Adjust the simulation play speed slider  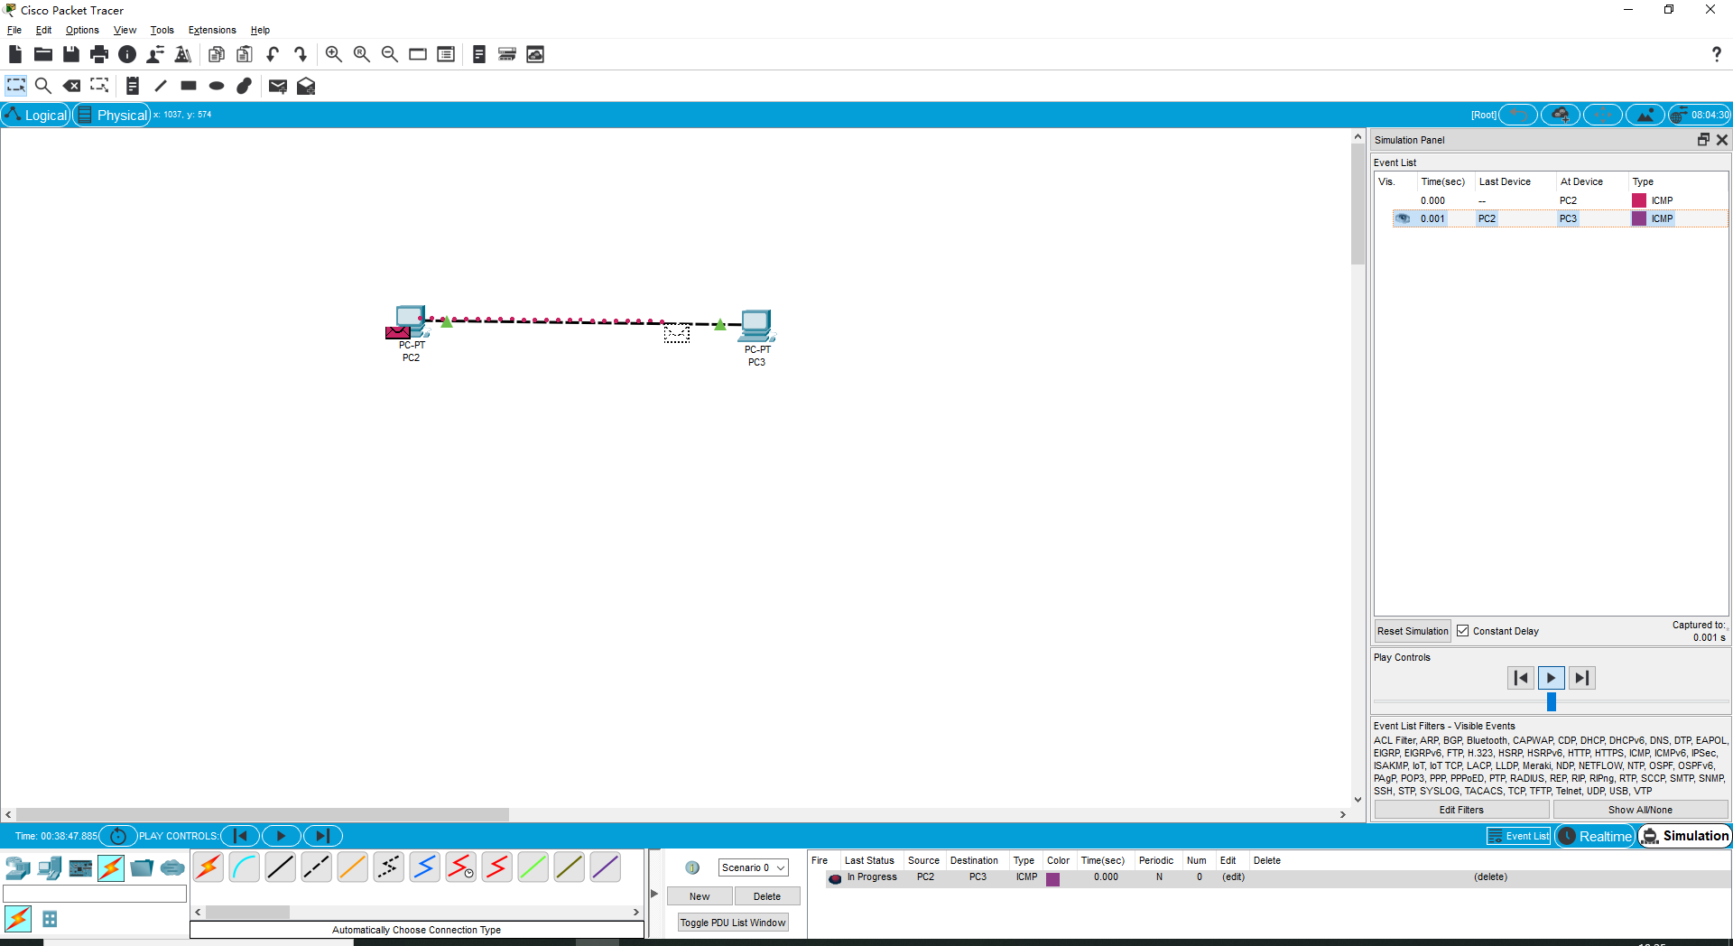[1551, 701]
